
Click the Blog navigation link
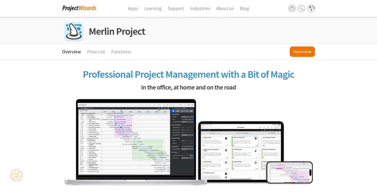point(244,8)
